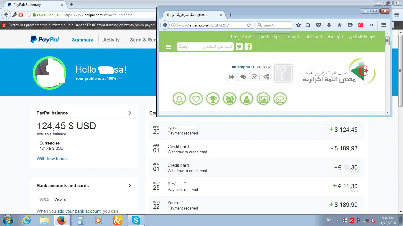
Task: Open Skype from the taskbar
Action: [x=136, y=220]
